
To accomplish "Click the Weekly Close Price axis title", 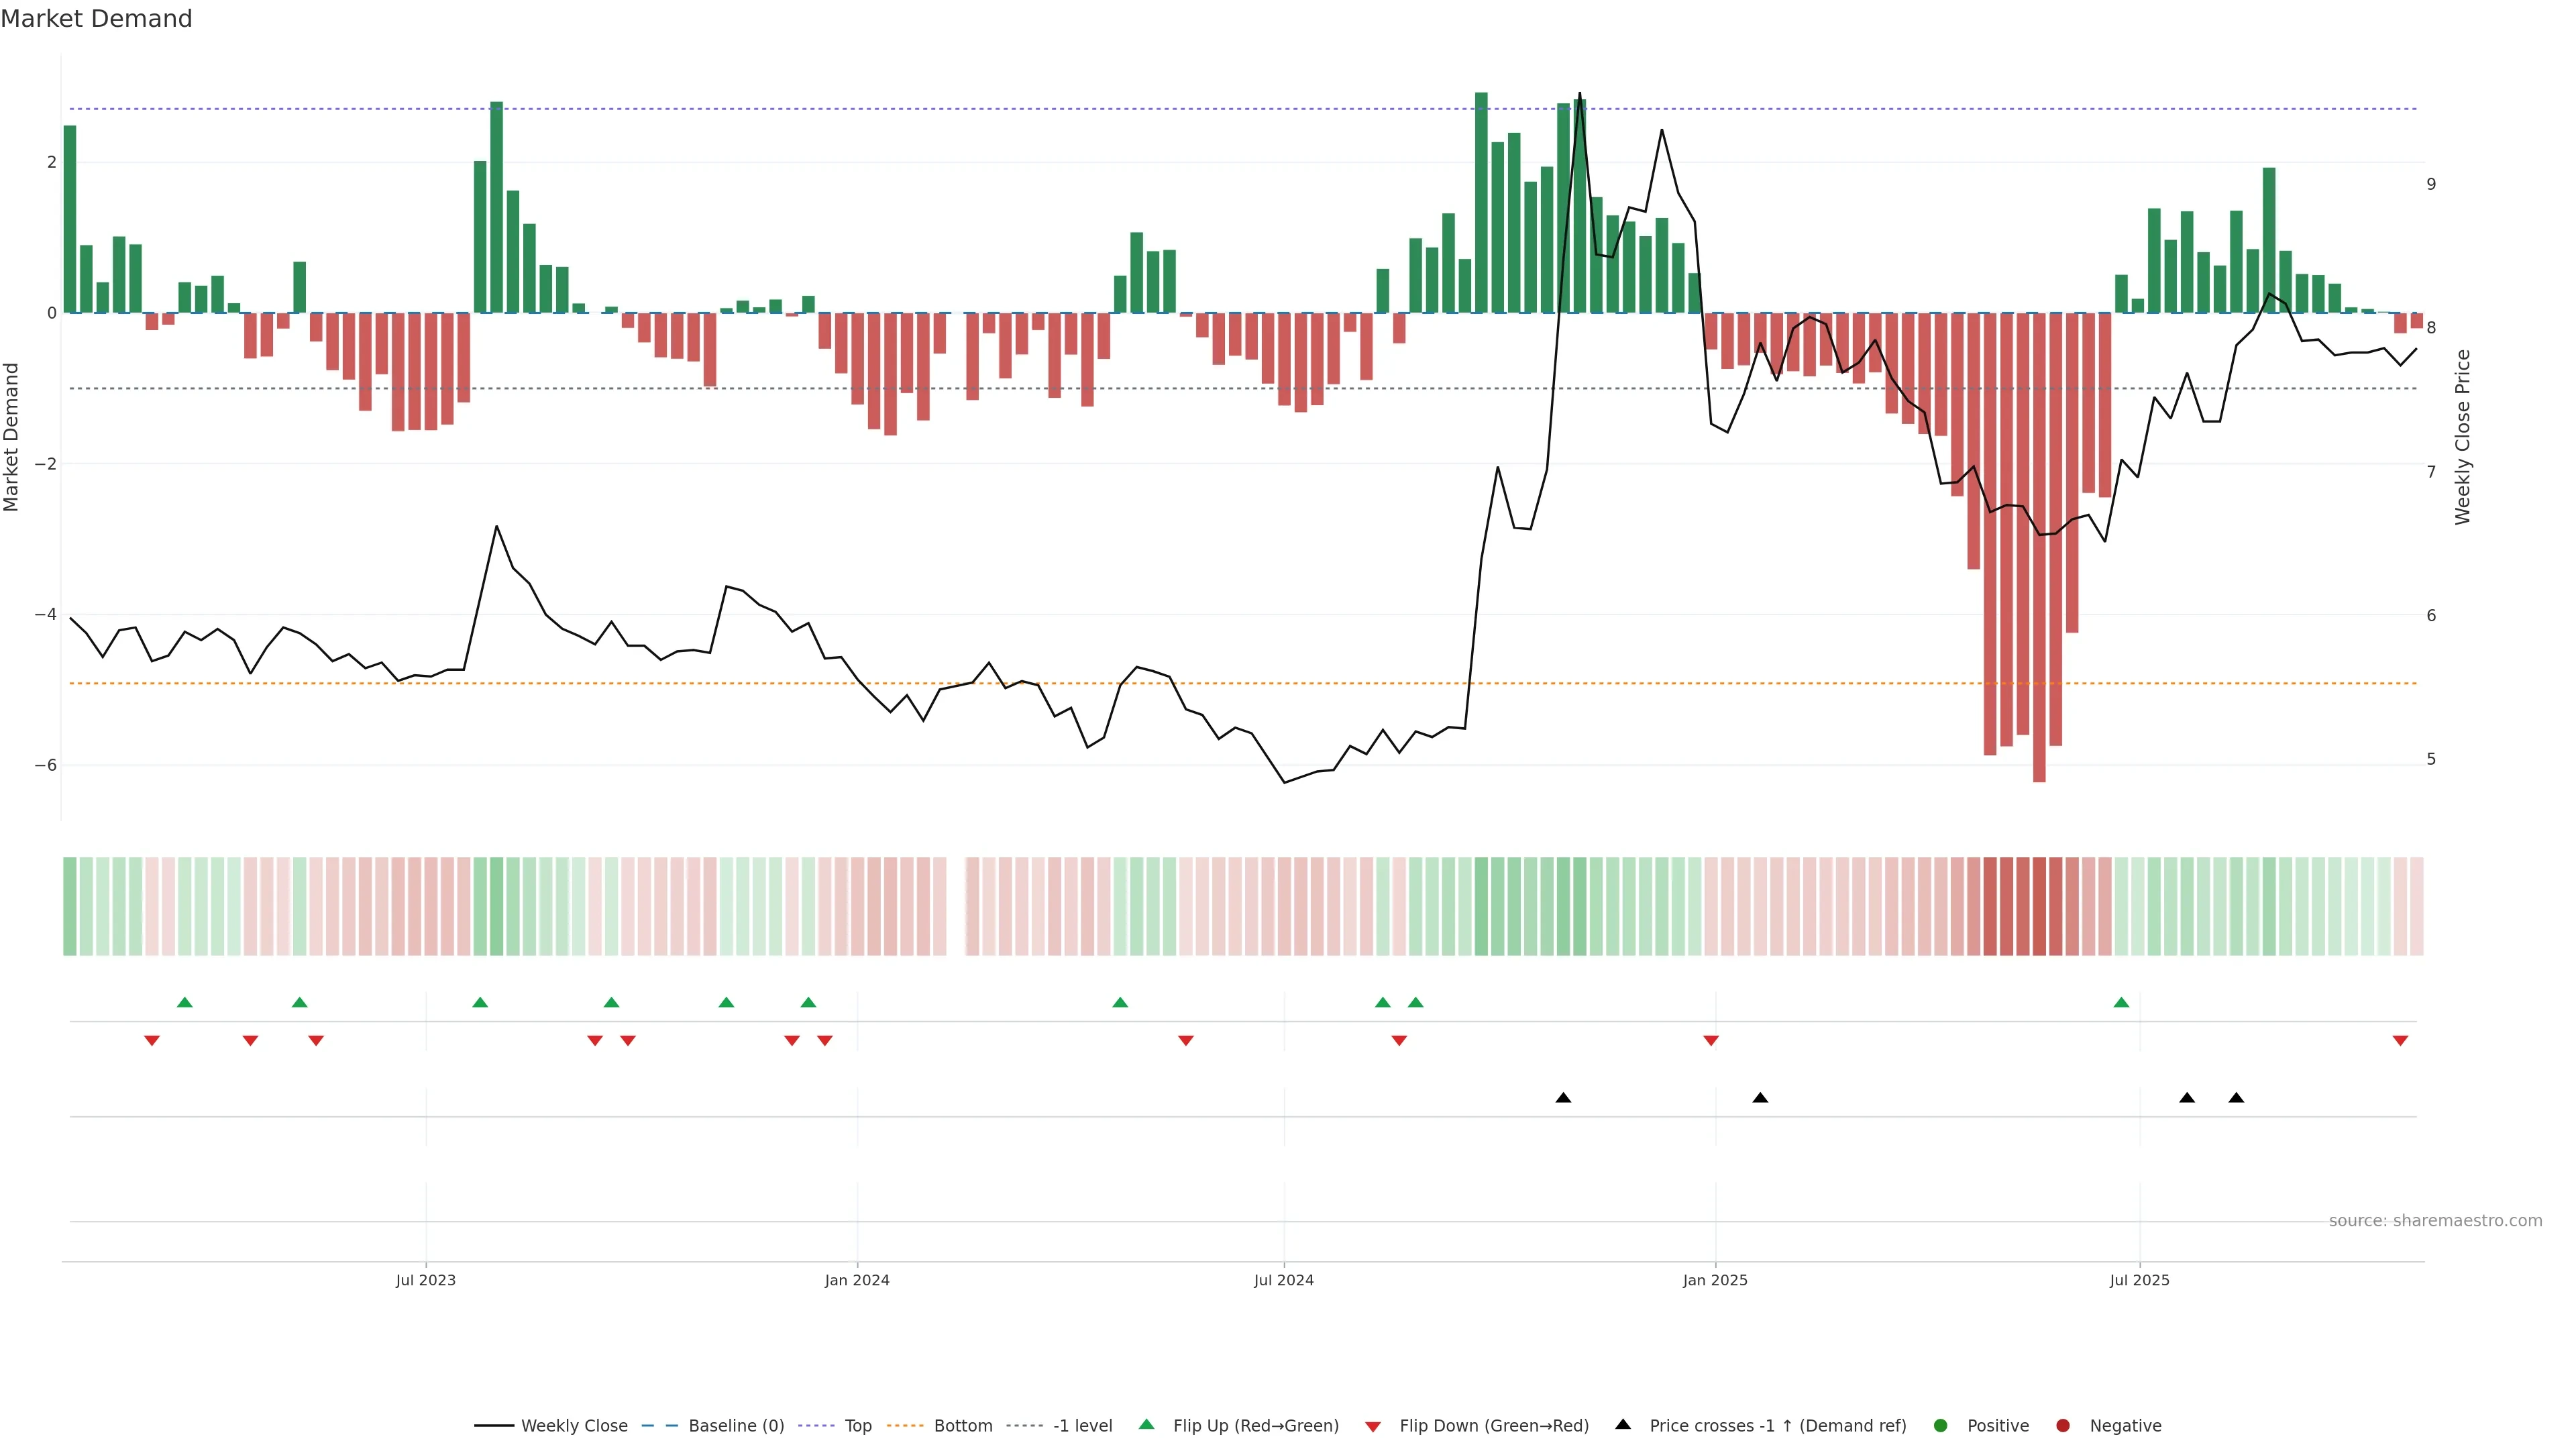I will point(2462,437).
